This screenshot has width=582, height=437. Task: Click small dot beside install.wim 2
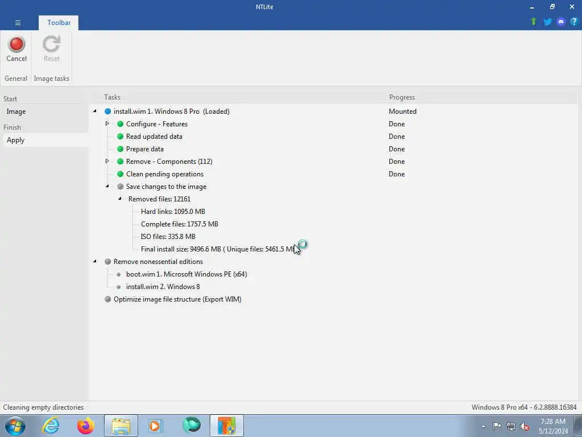[x=119, y=287]
